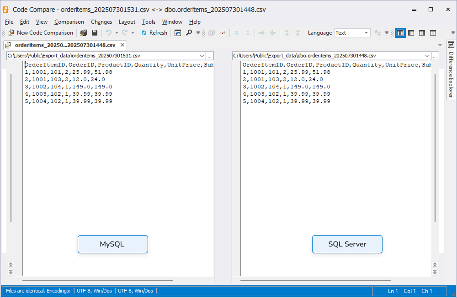Open the Layout menu

(x=127, y=22)
